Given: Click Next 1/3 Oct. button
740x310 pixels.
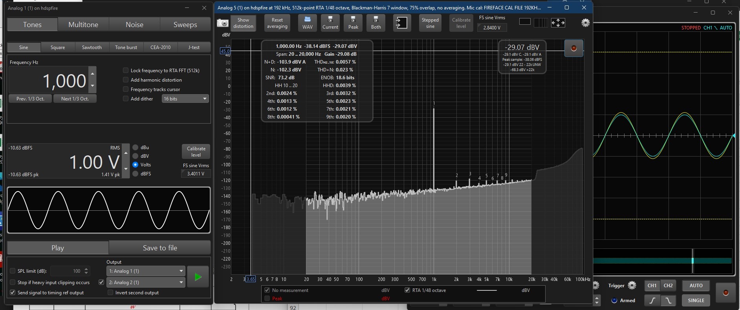Looking at the screenshot, I should click(75, 98).
